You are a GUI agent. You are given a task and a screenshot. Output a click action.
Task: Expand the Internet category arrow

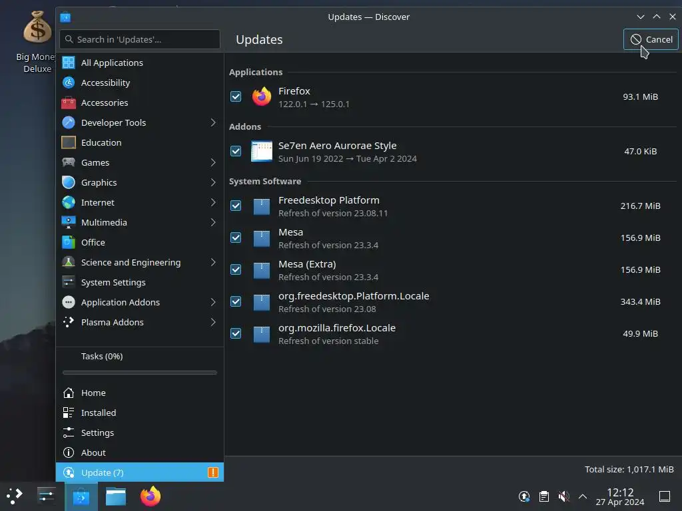pyautogui.click(x=213, y=202)
